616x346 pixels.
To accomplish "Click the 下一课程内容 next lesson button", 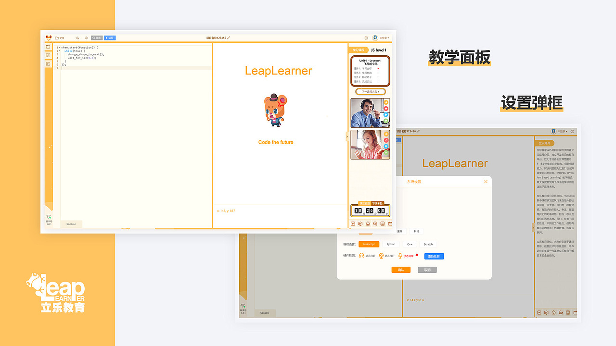I will coord(371,91).
